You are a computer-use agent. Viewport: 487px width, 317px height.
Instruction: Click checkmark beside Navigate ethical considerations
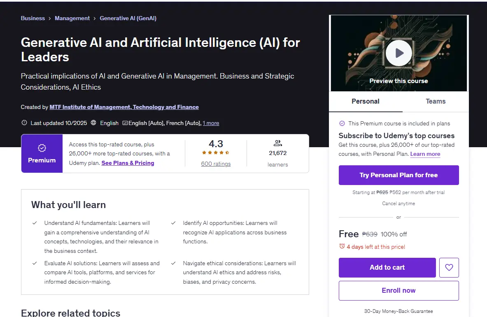tap(173, 263)
